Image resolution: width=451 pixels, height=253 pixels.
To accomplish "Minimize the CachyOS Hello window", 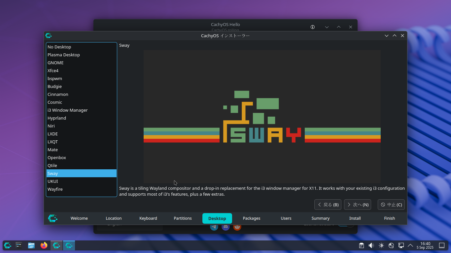I will [327, 27].
